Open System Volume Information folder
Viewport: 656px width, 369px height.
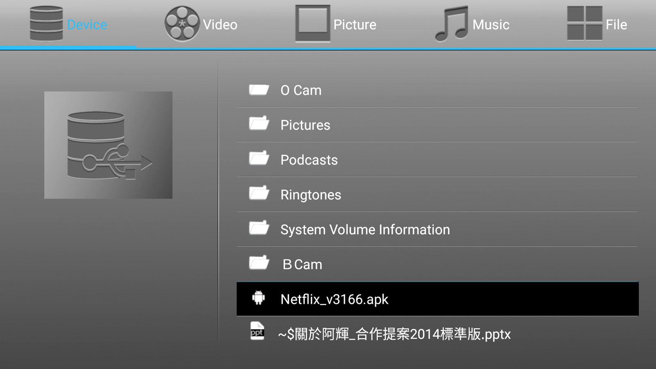(x=365, y=230)
